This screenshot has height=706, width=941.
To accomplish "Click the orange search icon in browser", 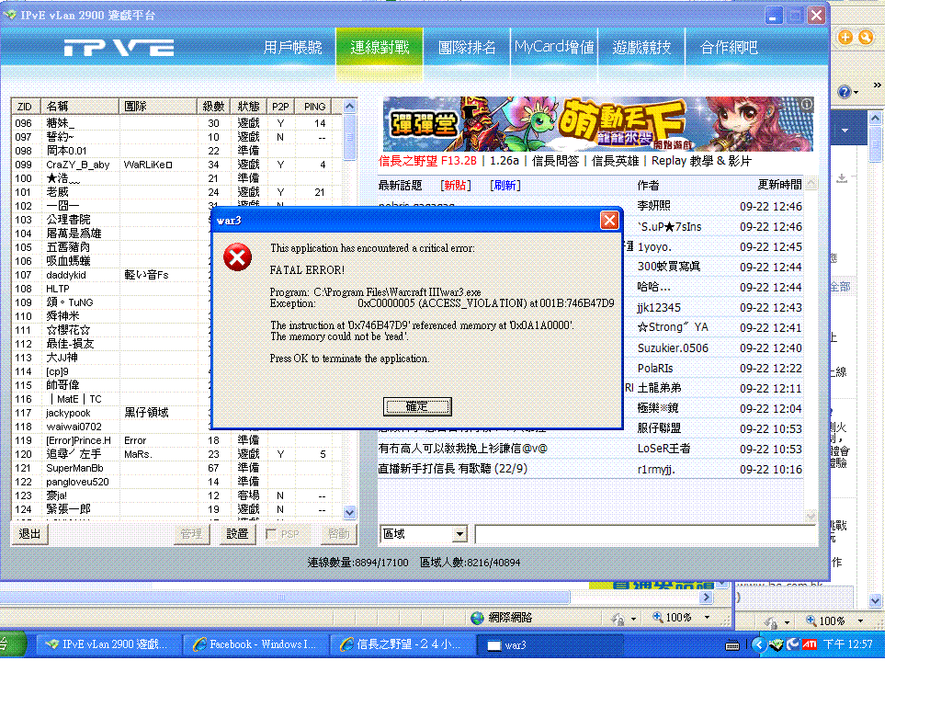I will [x=866, y=37].
